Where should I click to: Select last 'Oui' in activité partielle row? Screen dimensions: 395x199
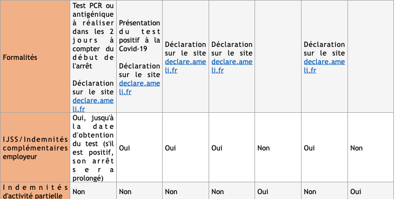356,191
